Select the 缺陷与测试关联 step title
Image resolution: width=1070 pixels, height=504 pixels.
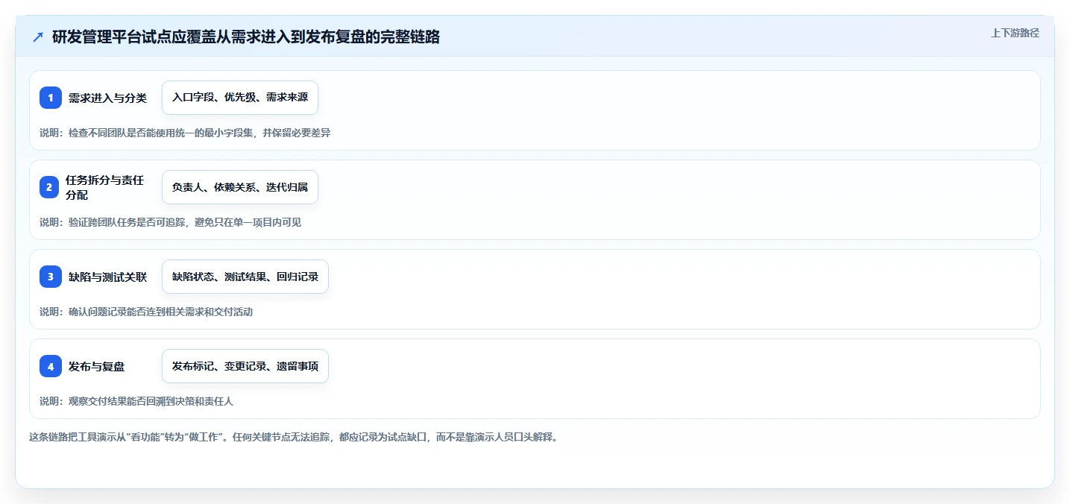tap(107, 277)
